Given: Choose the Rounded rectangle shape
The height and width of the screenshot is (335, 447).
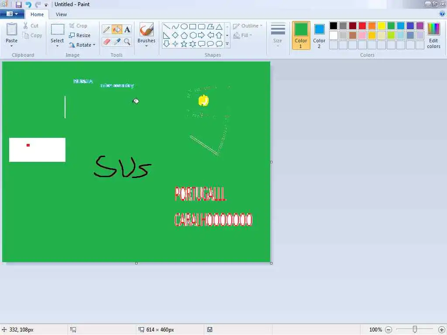Looking at the screenshot, I should tap(202, 27).
